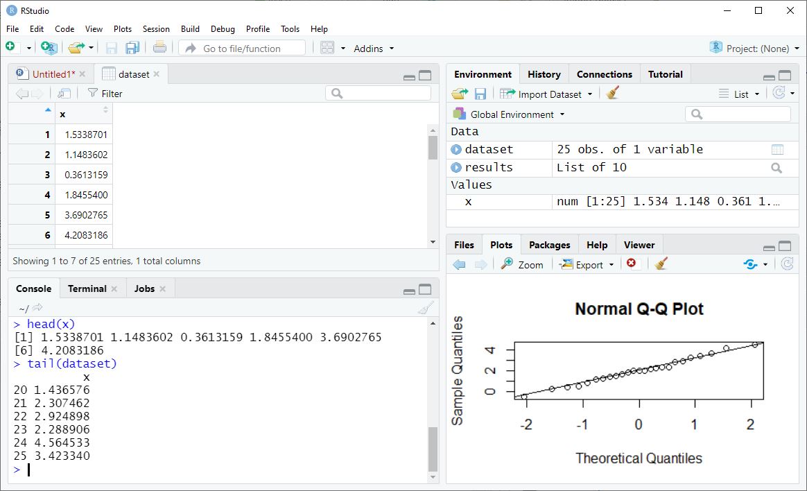This screenshot has width=807, height=491.
Task: Save the current workspace to a file
Action: coord(479,92)
